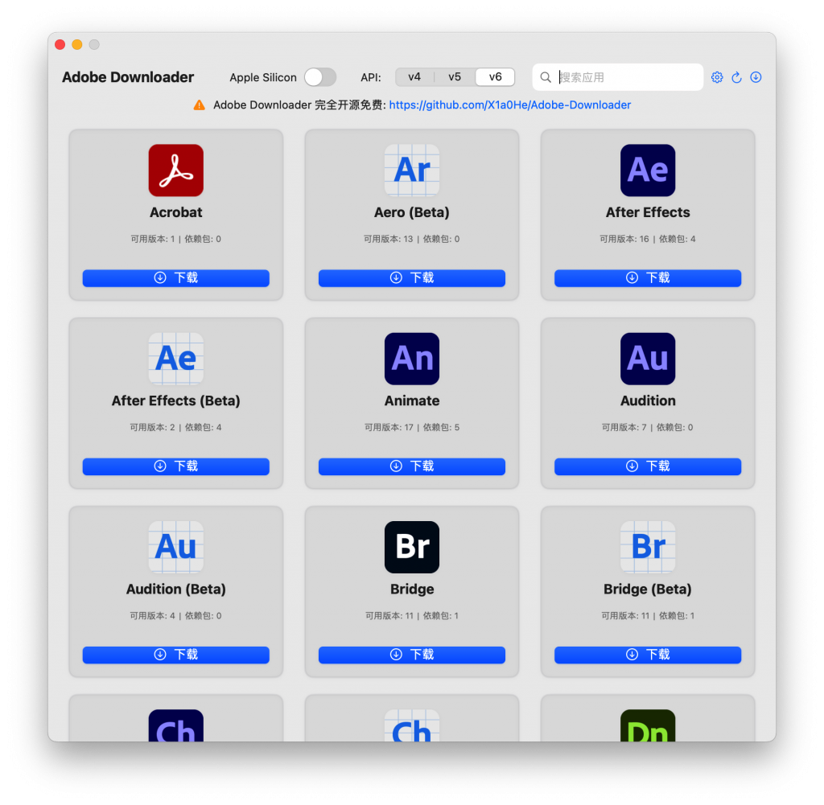Click the 'API:' label

pos(370,78)
